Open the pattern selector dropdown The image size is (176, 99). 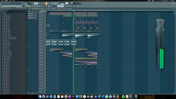click(x=61, y=6)
